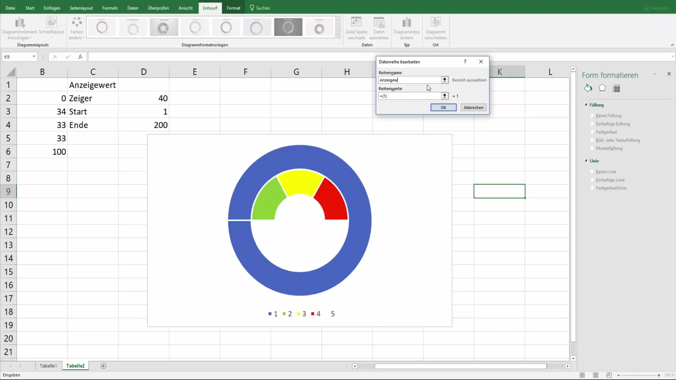Click in the Reihenwerte input field
Image resolution: width=676 pixels, height=380 pixels.
409,96
